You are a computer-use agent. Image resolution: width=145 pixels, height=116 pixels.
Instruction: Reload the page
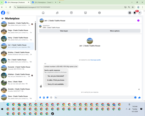10,7
